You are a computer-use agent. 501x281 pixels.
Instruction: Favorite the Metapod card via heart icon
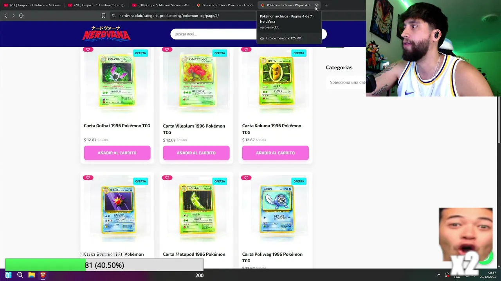click(167, 178)
